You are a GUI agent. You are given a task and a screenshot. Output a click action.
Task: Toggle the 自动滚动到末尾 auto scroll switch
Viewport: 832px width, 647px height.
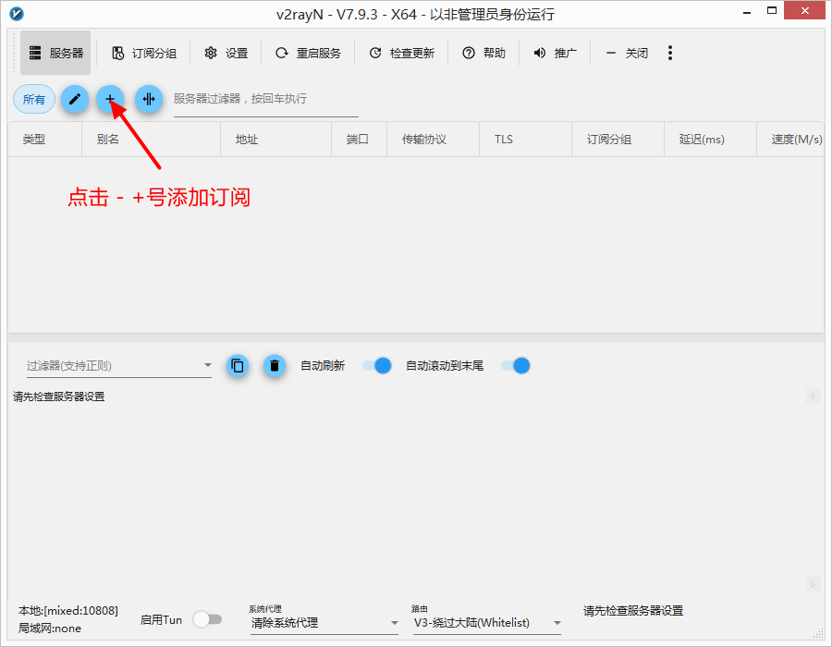click(x=516, y=366)
